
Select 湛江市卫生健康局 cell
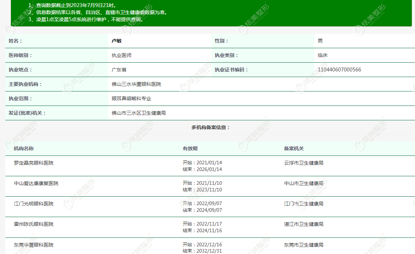(304, 224)
